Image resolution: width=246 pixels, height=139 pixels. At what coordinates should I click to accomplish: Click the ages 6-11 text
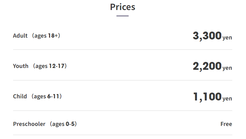(x=47, y=97)
